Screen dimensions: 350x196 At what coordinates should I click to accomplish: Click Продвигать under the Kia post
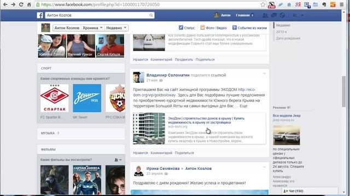click(184, 59)
